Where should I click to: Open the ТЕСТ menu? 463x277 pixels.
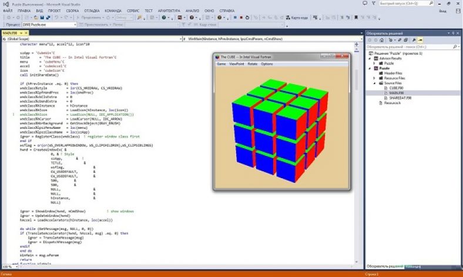[149, 11]
